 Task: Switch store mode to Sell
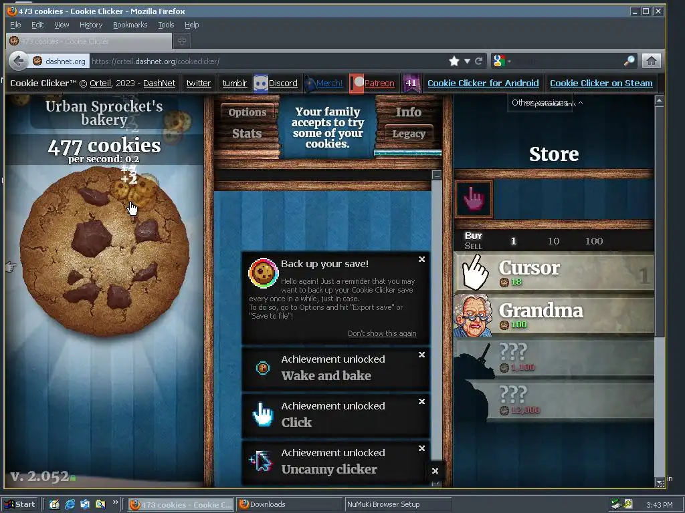[x=474, y=246]
